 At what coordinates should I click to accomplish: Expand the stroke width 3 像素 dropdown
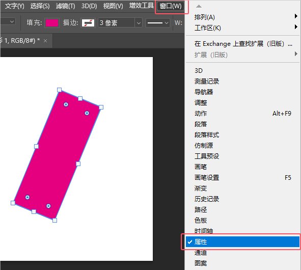[139, 23]
